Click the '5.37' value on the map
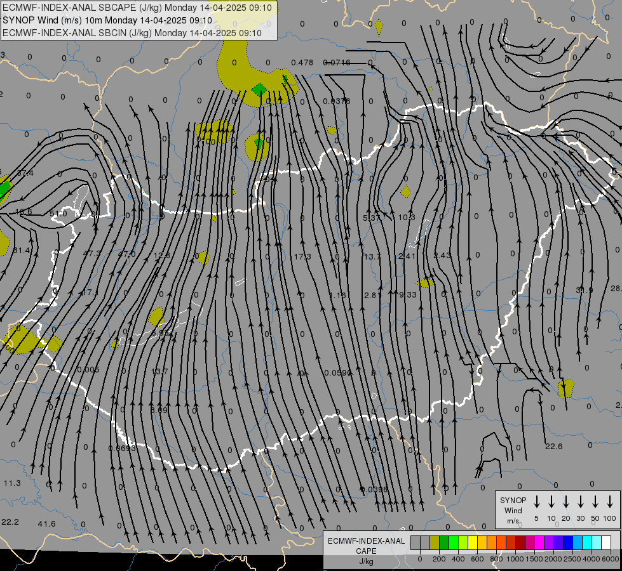The height and width of the screenshot is (571, 622). (x=371, y=218)
